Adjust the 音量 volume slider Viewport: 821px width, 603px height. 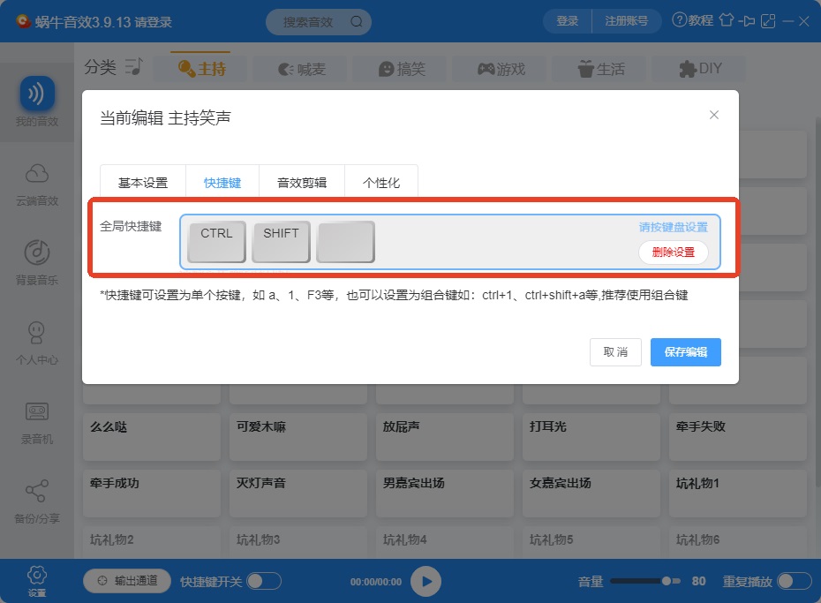[x=645, y=581]
